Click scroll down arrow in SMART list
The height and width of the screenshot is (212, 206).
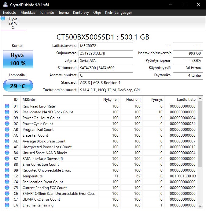(200, 206)
